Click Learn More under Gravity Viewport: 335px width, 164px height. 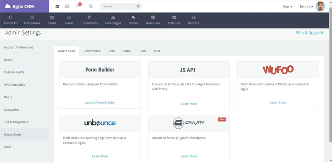pos(189,156)
